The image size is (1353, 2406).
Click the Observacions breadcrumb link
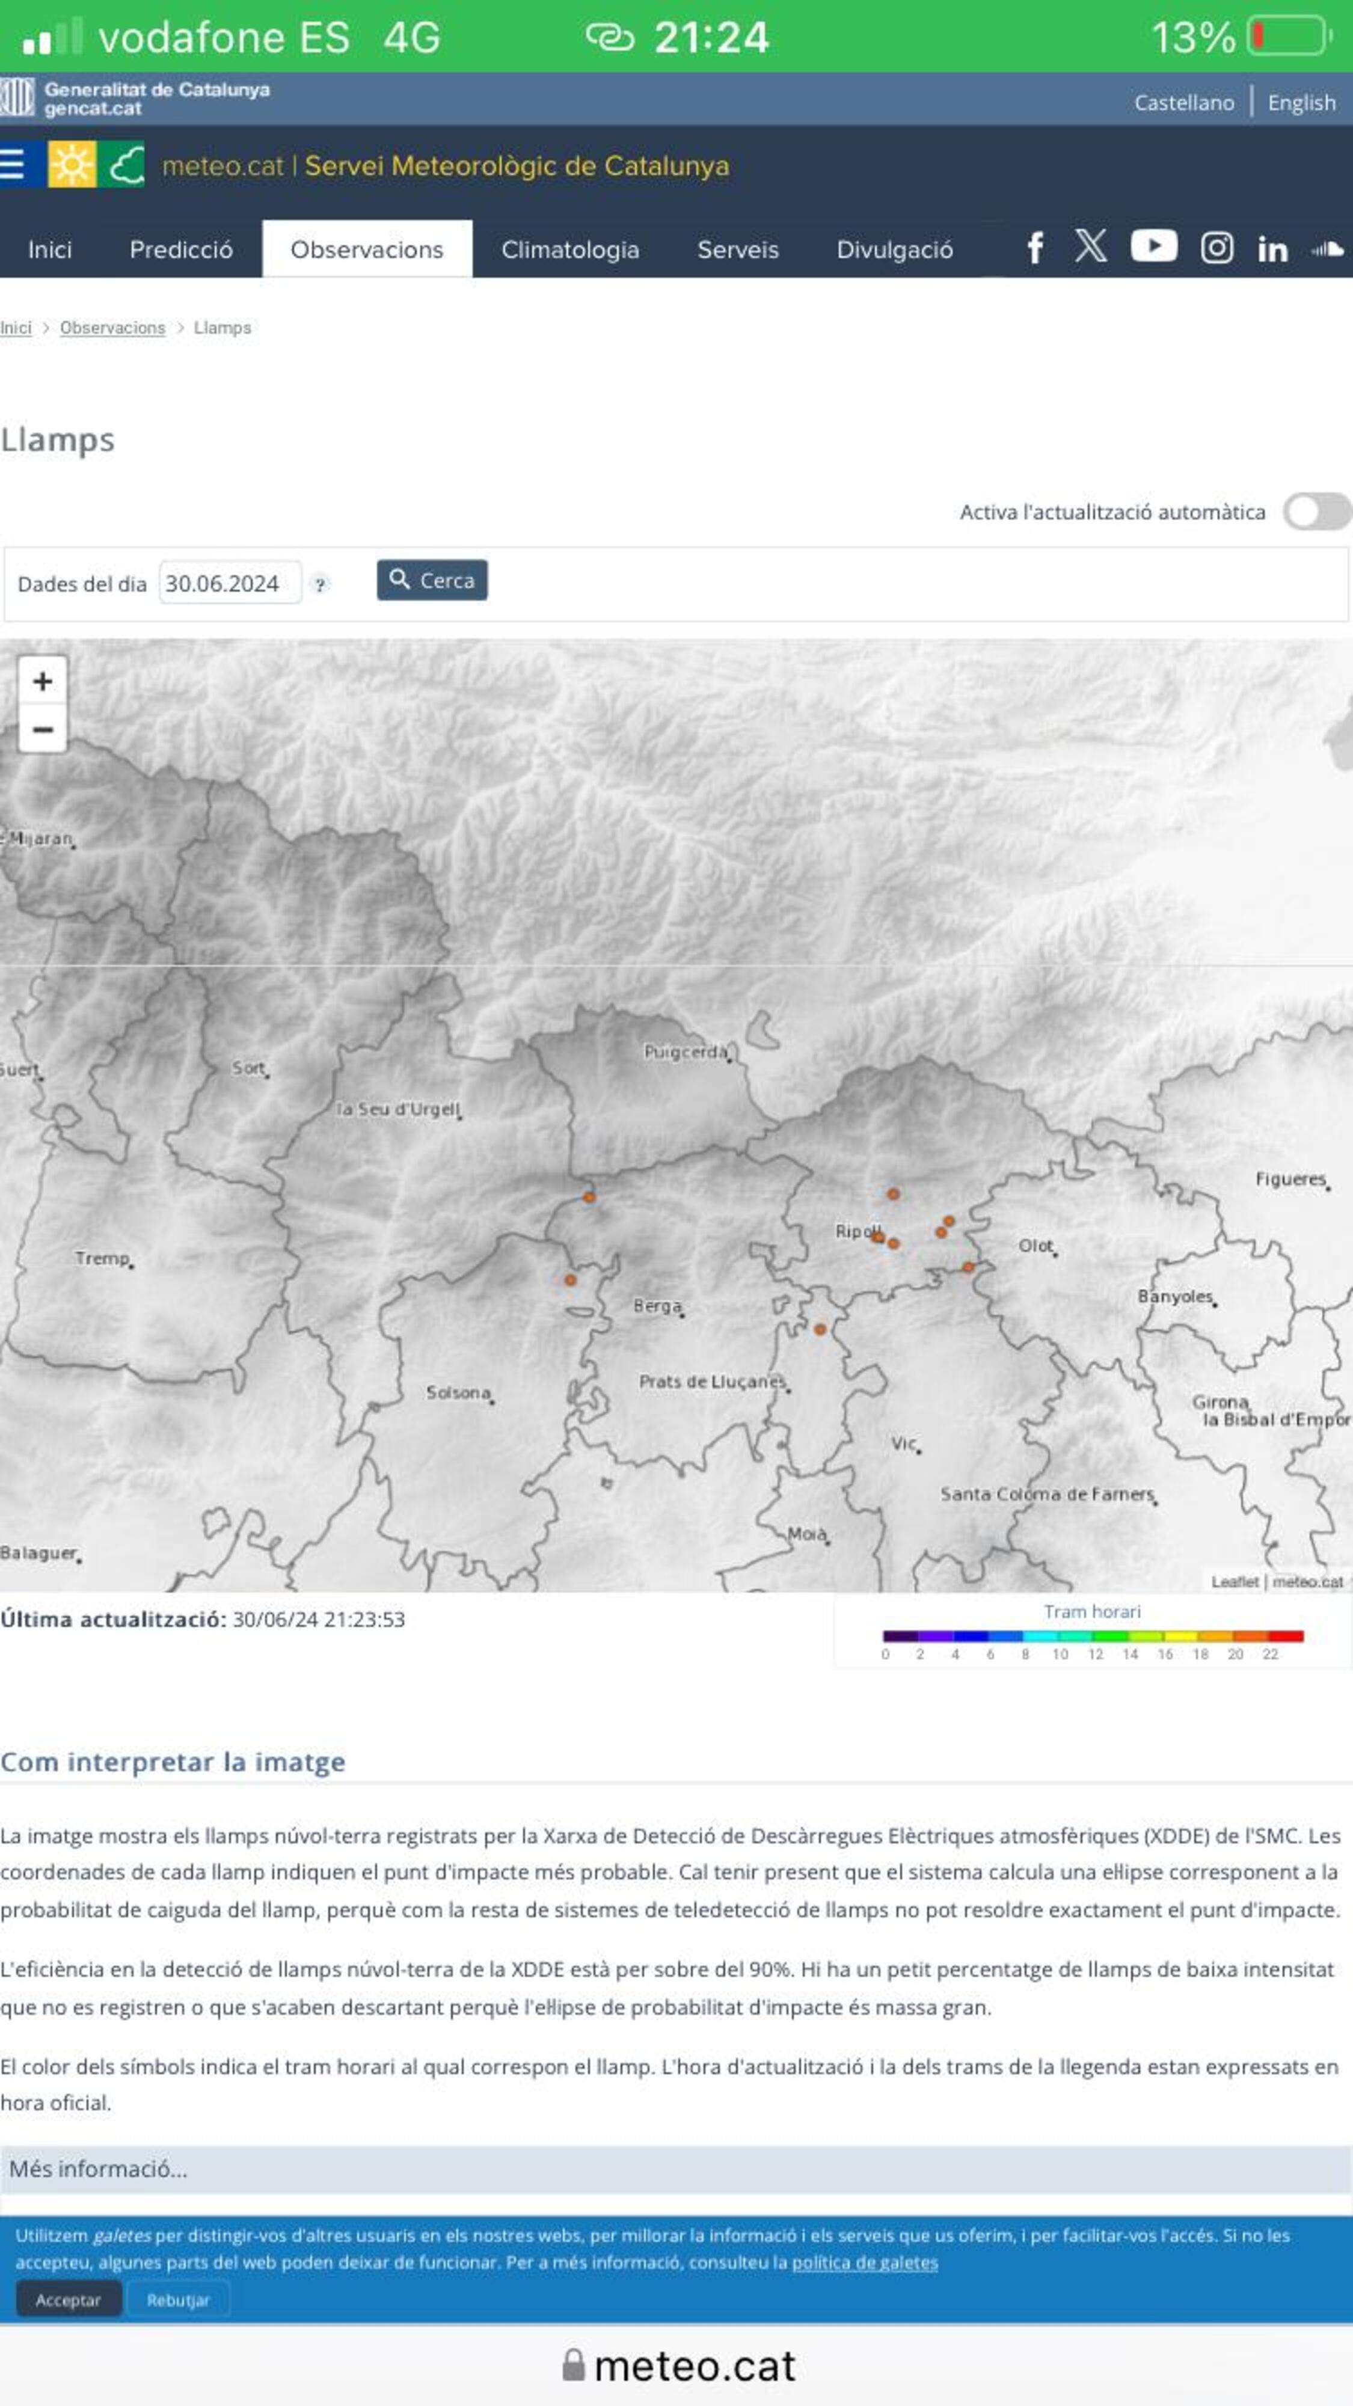click(x=112, y=328)
